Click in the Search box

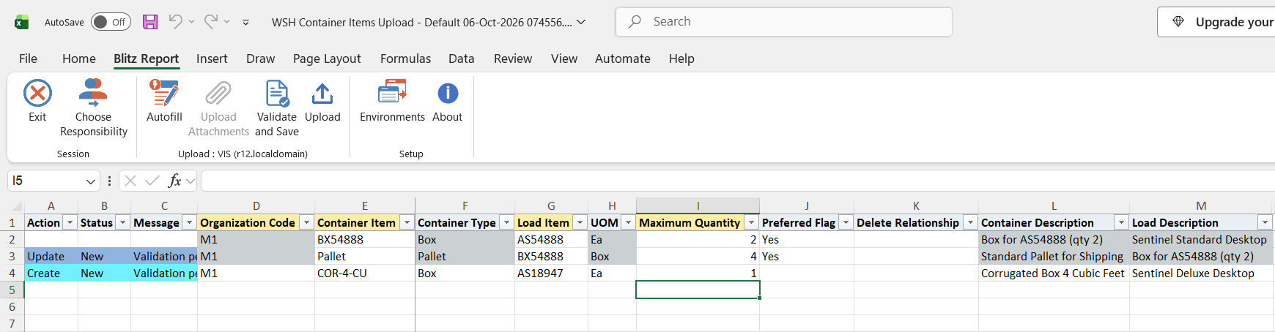(784, 22)
